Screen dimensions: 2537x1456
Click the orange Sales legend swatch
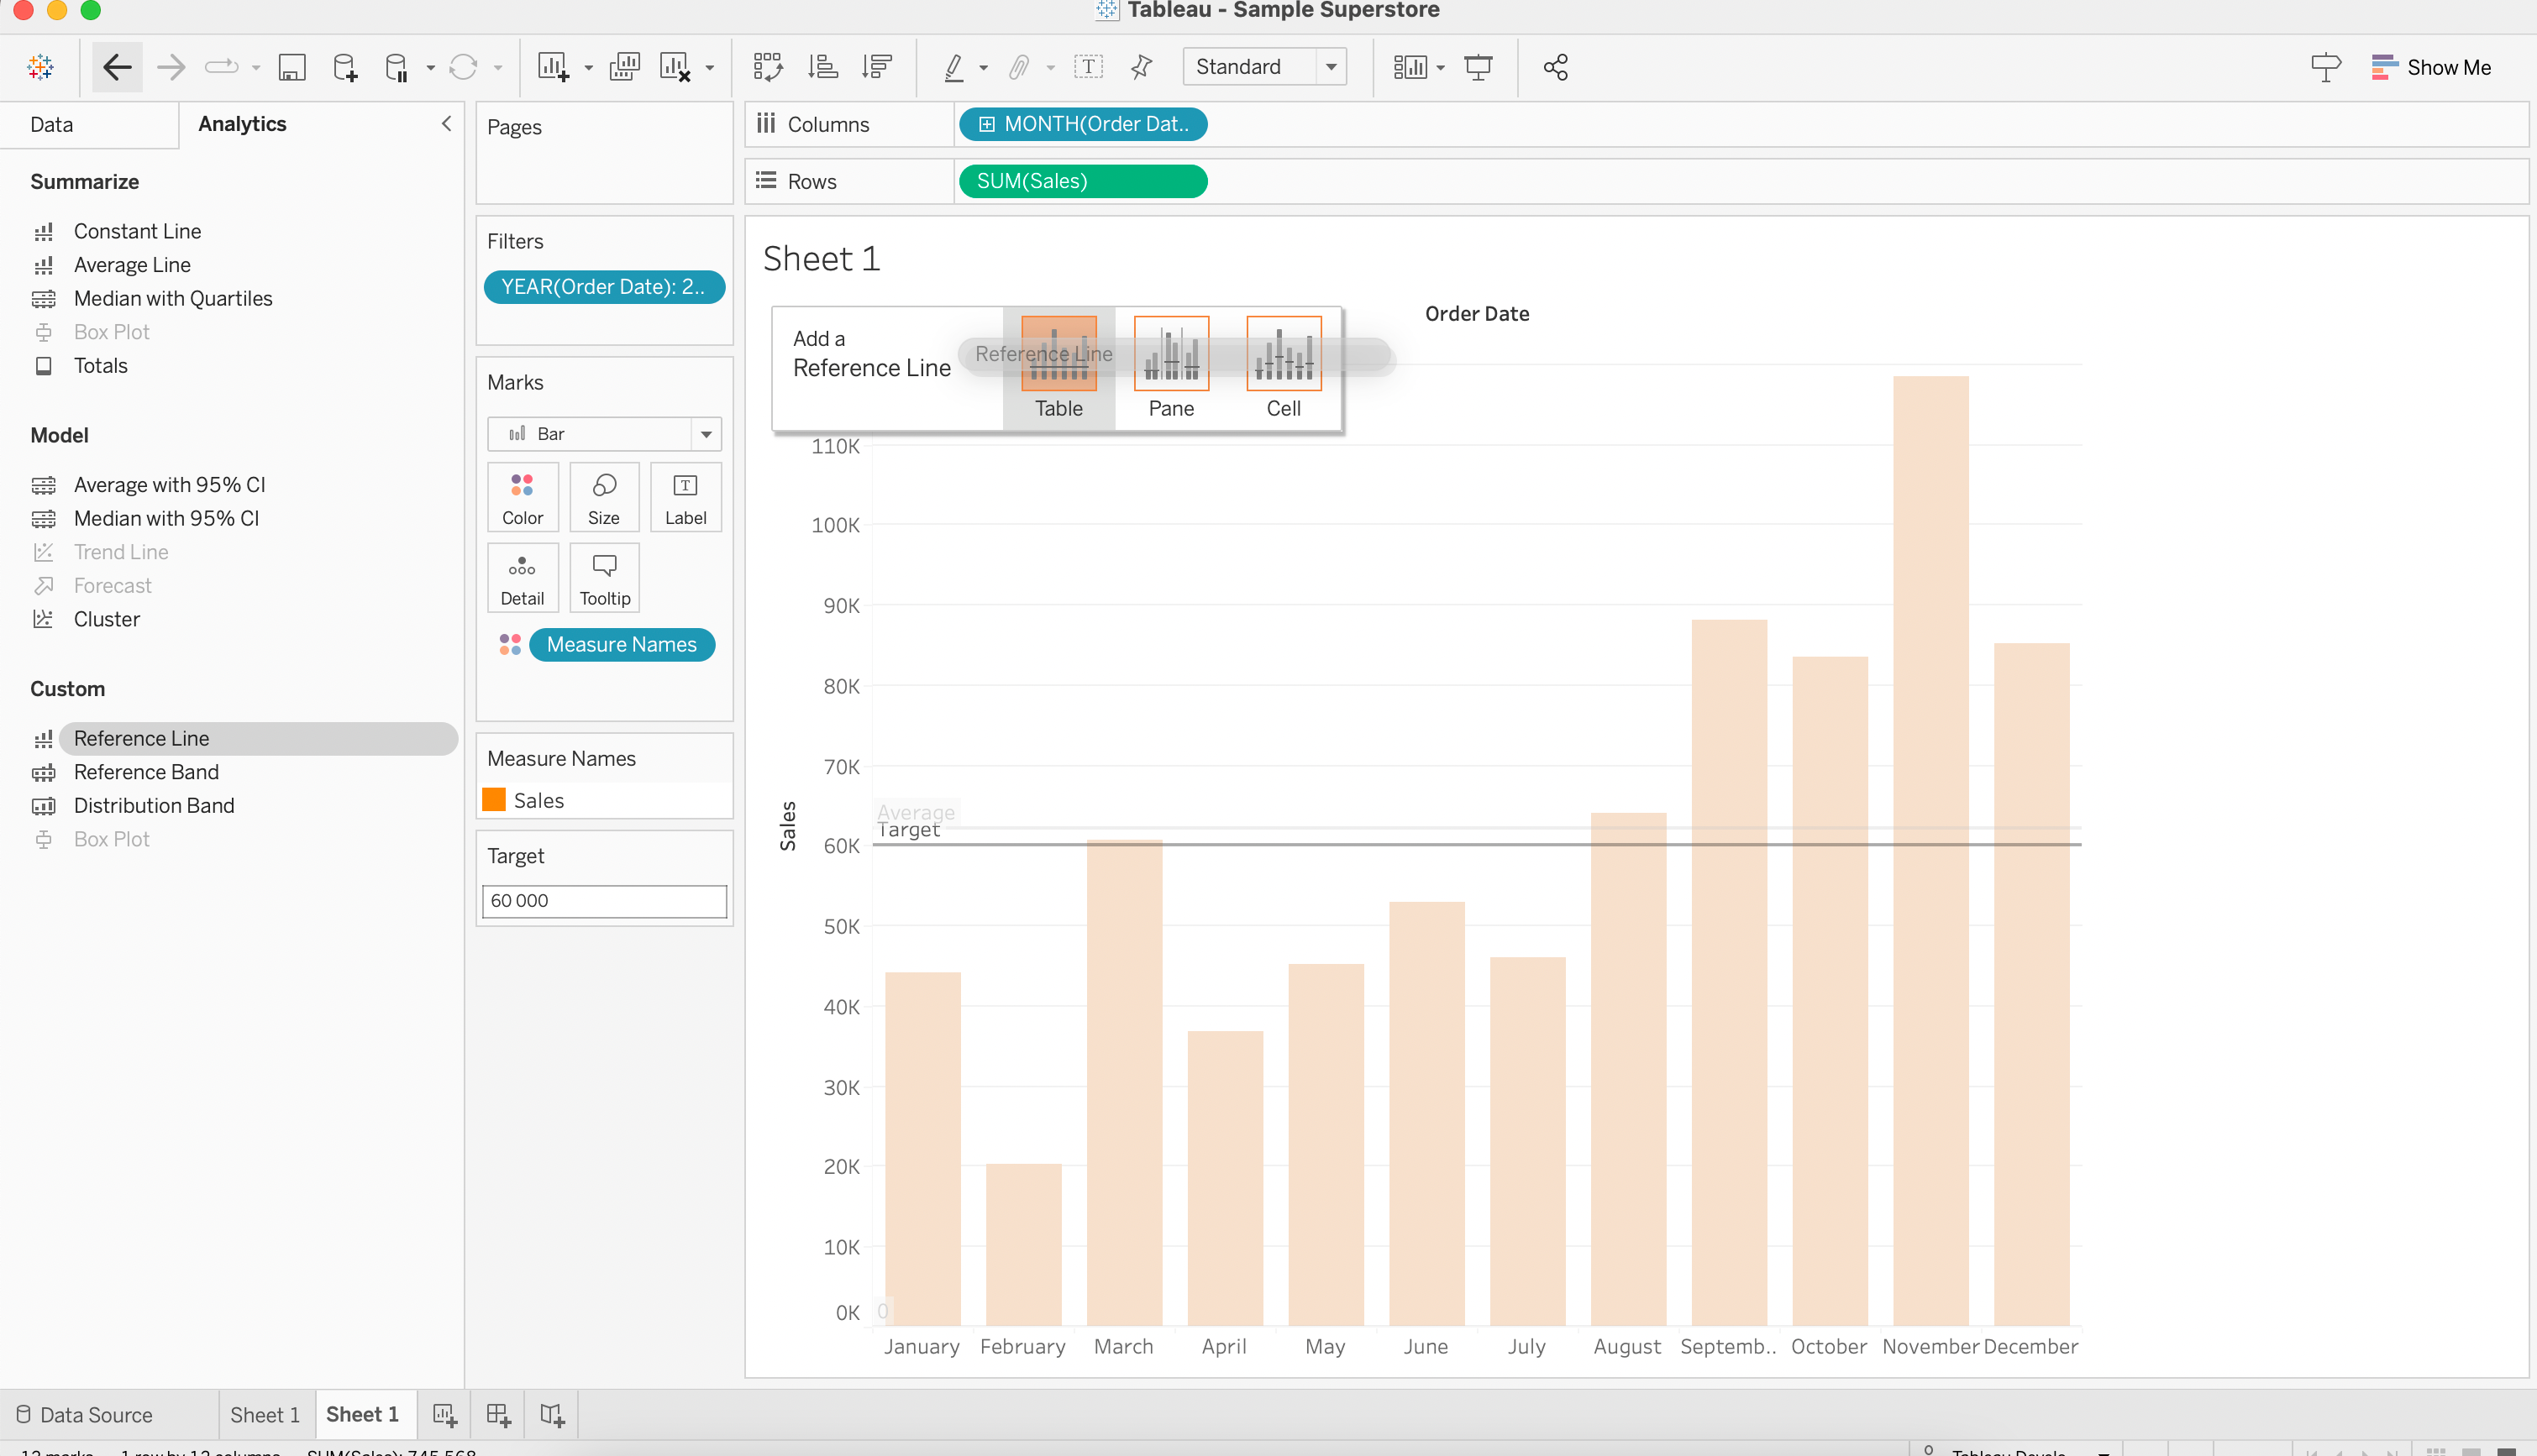pos(494,800)
